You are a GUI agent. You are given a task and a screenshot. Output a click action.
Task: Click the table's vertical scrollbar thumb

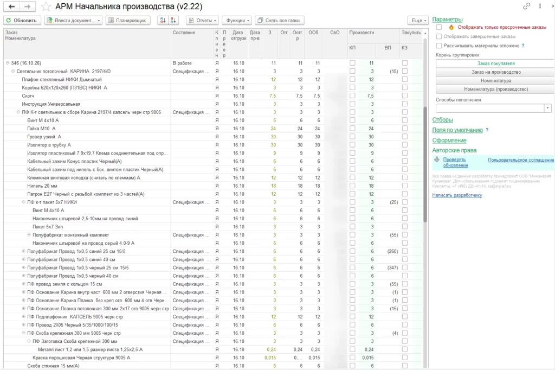pyautogui.click(x=425, y=164)
